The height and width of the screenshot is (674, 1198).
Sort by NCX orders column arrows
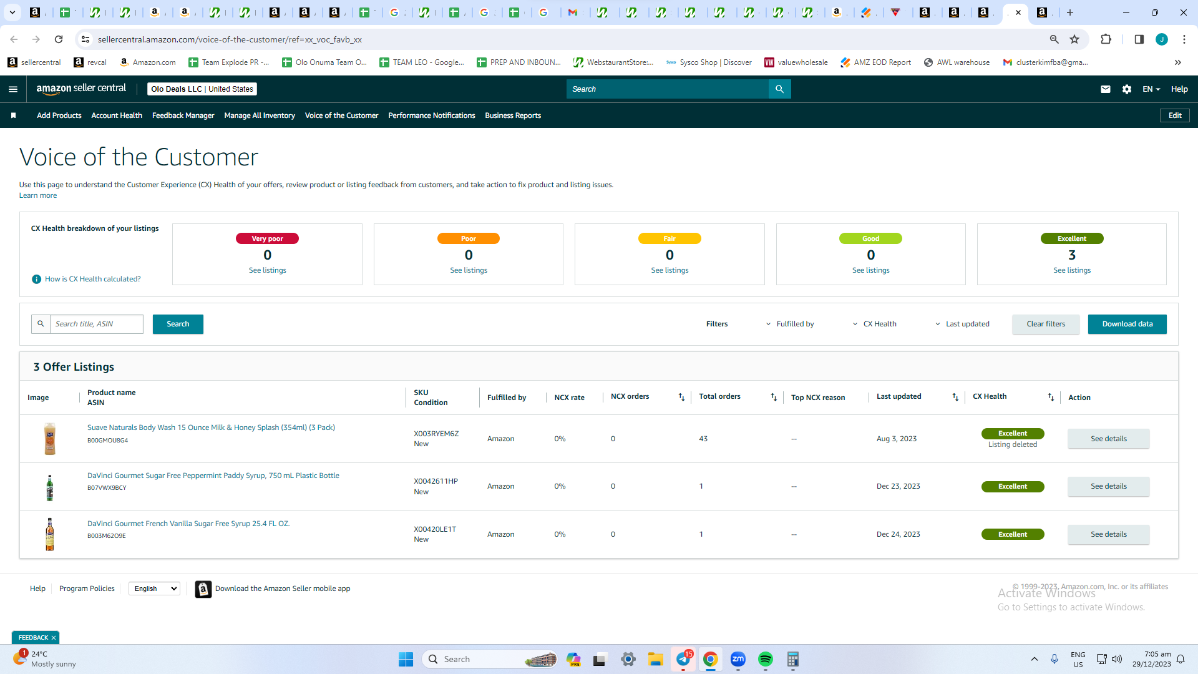681,397
